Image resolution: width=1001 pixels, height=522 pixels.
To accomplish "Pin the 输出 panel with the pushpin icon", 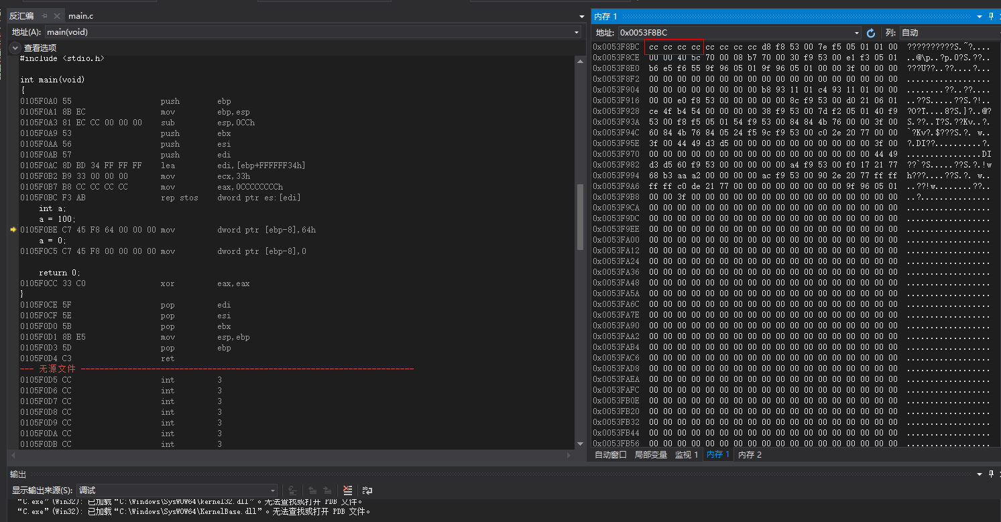I will [x=991, y=474].
